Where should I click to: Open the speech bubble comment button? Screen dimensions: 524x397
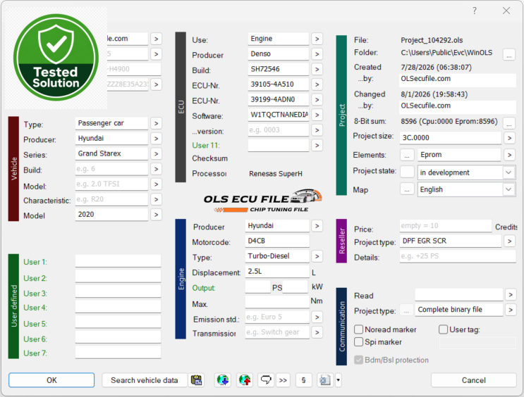point(266,380)
